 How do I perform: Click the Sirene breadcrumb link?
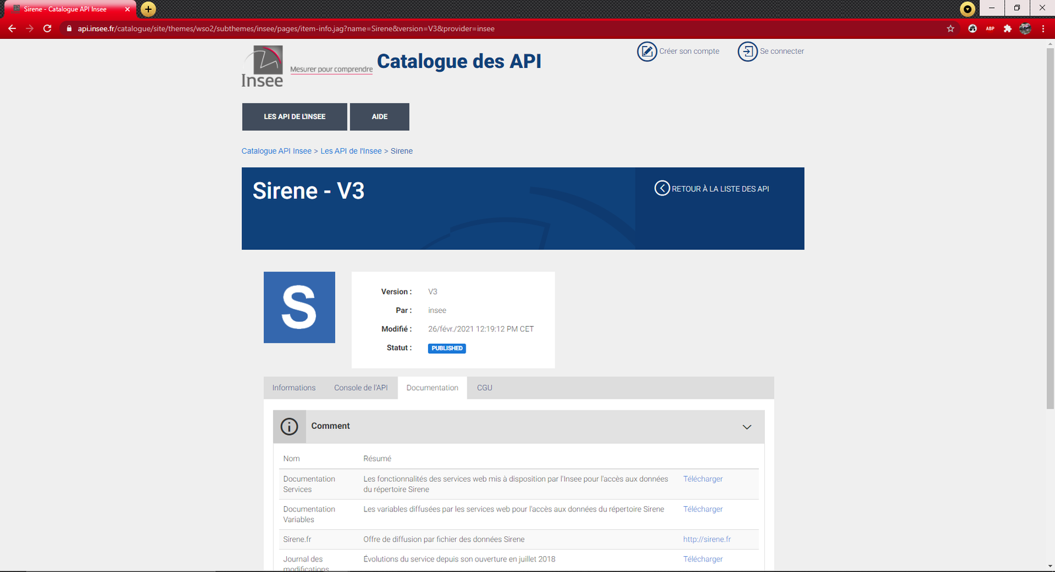tap(402, 151)
